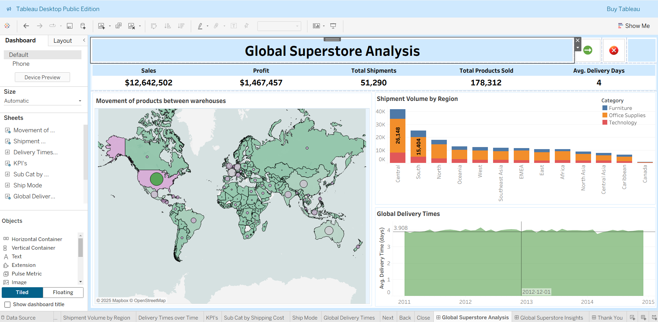The height and width of the screenshot is (322, 658).
Task: Click the new worksheet tab icon
Action: [632, 318]
